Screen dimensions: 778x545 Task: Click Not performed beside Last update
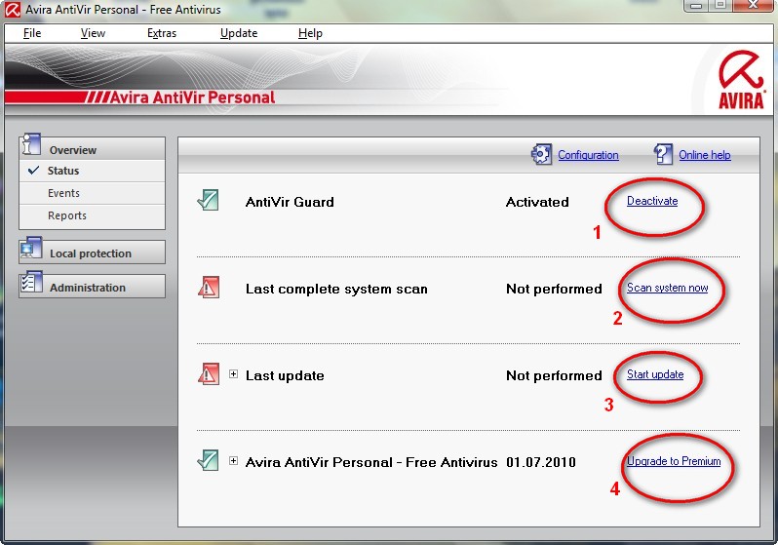(554, 375)
